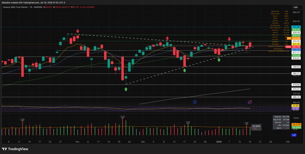Click the 660.00 price axis value

pos(296,12)
